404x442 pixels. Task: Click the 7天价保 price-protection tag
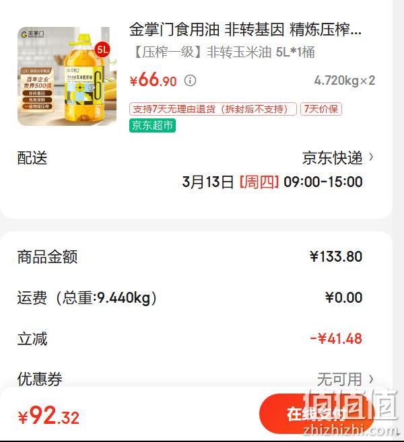click(321, 109)
